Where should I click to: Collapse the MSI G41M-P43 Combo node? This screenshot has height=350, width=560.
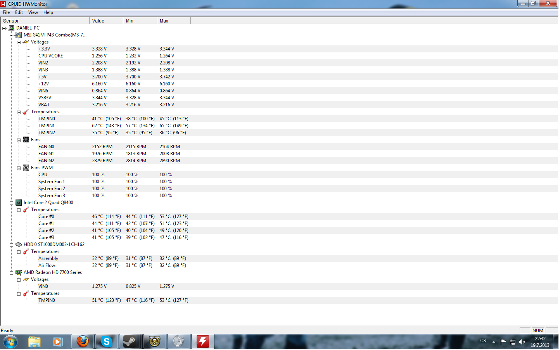pos(12,35)
